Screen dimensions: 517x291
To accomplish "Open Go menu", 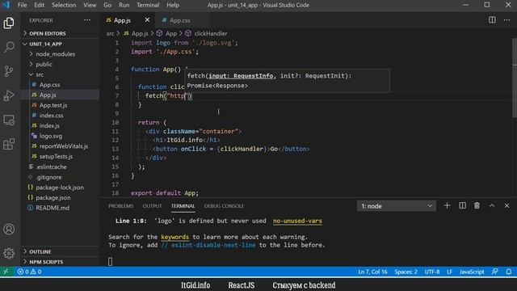I will (107, 5).
